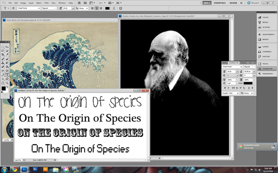Toggle Strikethrough in Character panel
The height and width of the screenshot is (173, 278).
(x=252, y=88)
